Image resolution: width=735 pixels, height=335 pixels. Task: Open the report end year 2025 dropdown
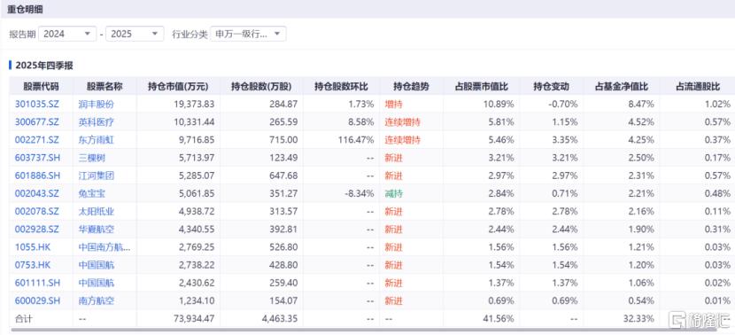(135, 34)
